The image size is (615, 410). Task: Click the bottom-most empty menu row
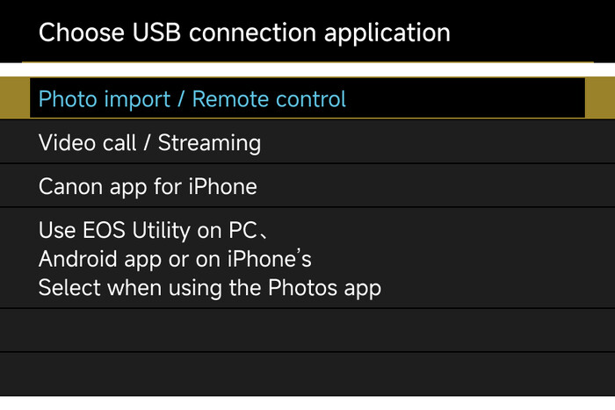[307, 375]
